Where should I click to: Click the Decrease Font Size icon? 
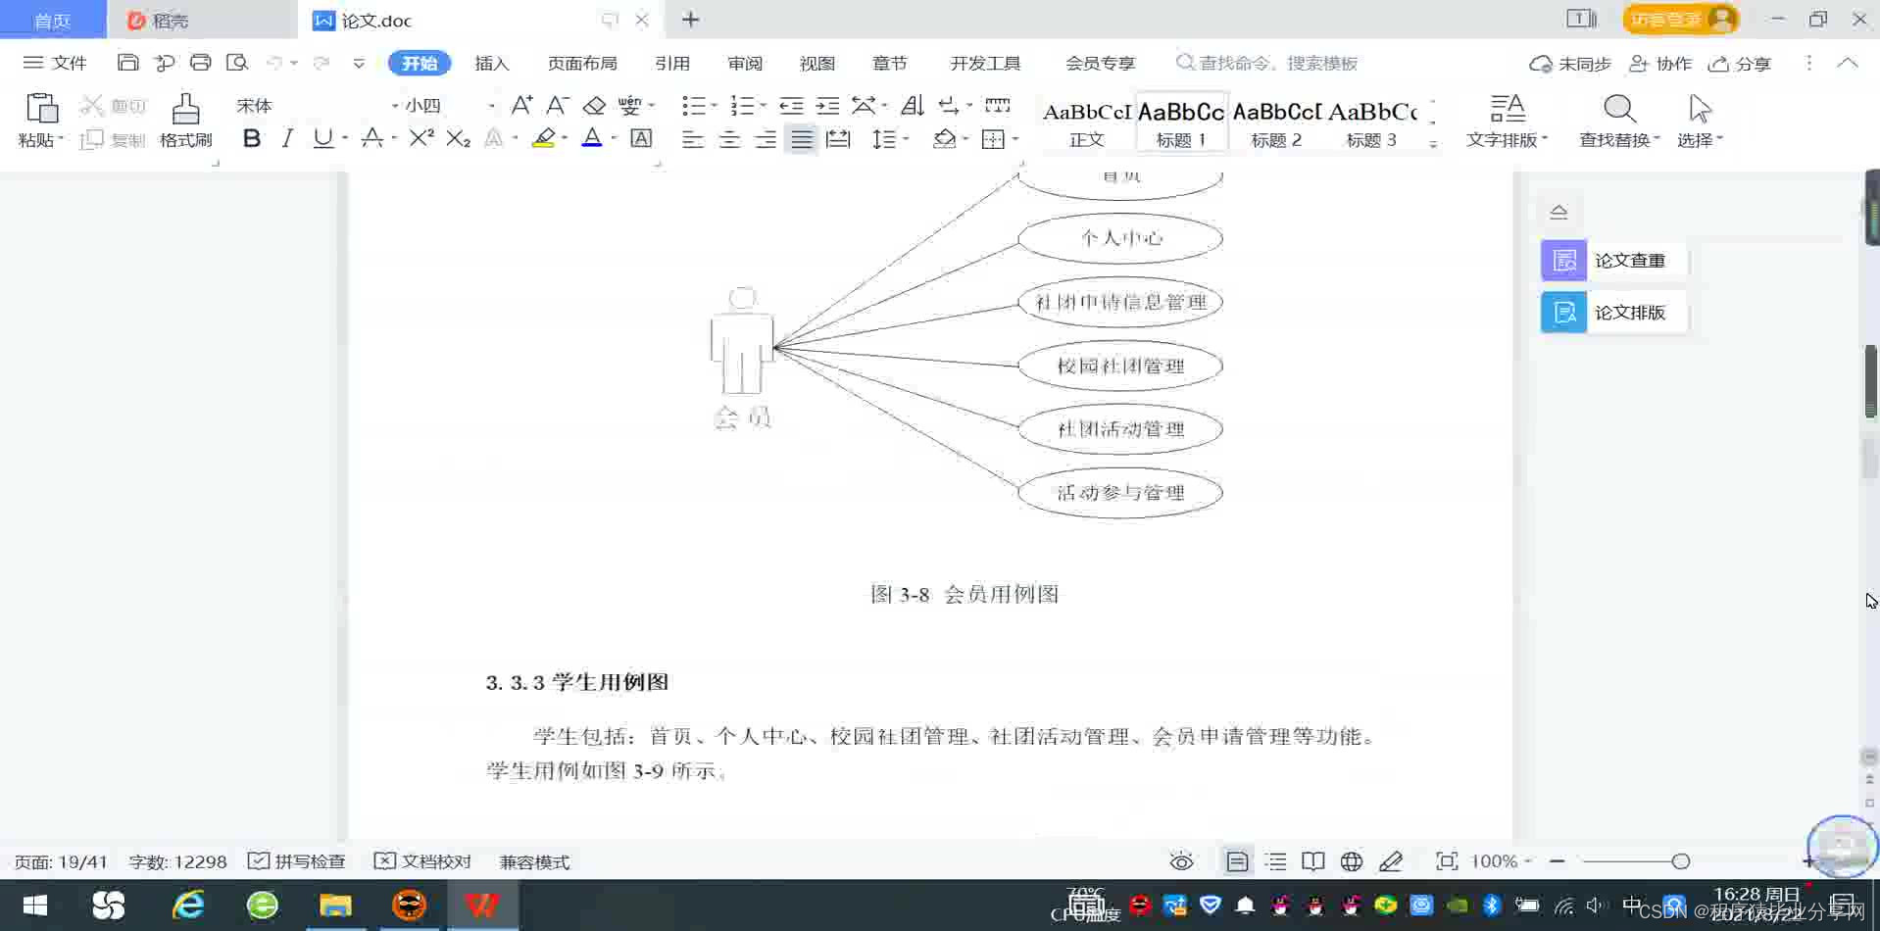(558, 105)
